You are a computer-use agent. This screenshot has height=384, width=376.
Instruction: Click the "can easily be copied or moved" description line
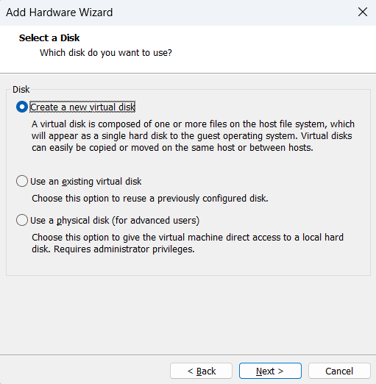pyautogui.click(x=172, y=148)
